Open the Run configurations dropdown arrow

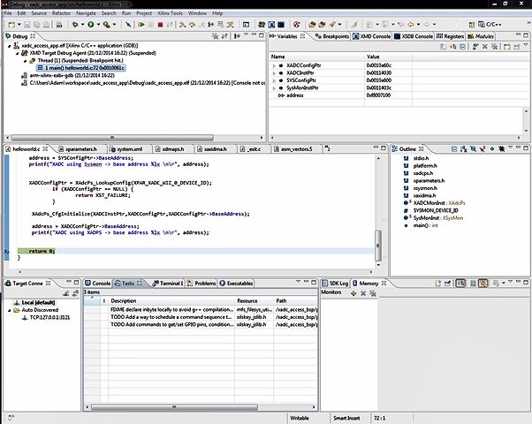(x=98, y=25)
